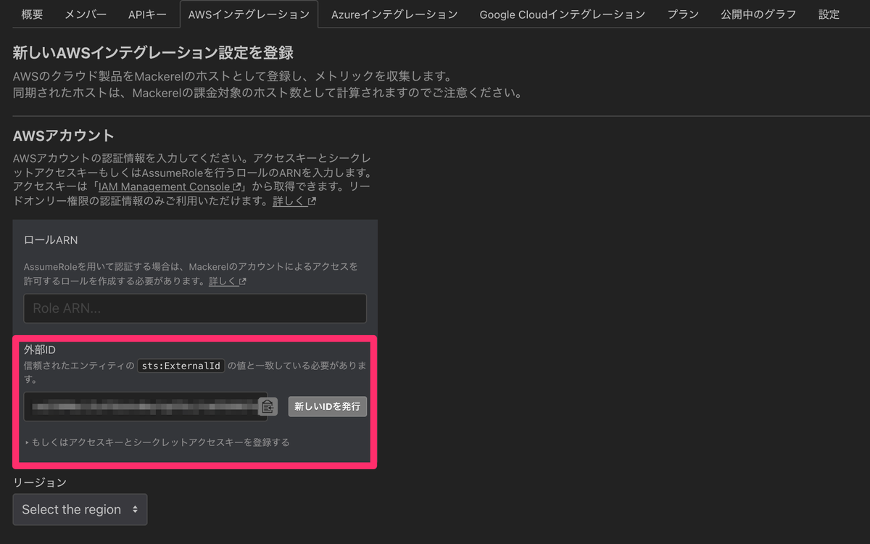870x544 pixels.
Task: Open the 概要 tab
Action: 32,15
